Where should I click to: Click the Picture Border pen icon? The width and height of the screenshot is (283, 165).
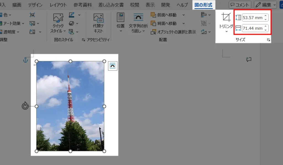coord(72,15)
